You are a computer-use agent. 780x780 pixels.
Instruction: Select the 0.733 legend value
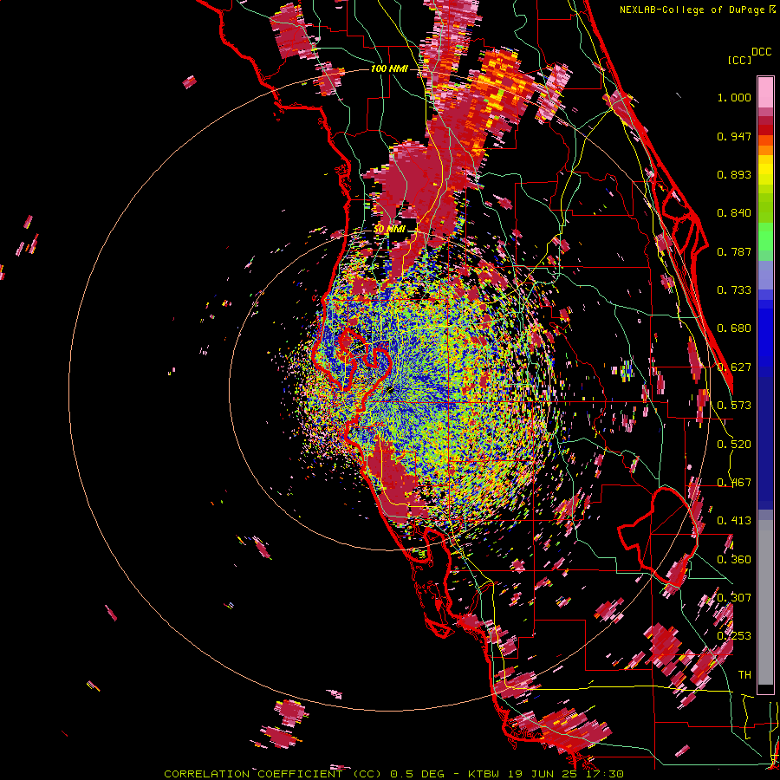[734, 290]
